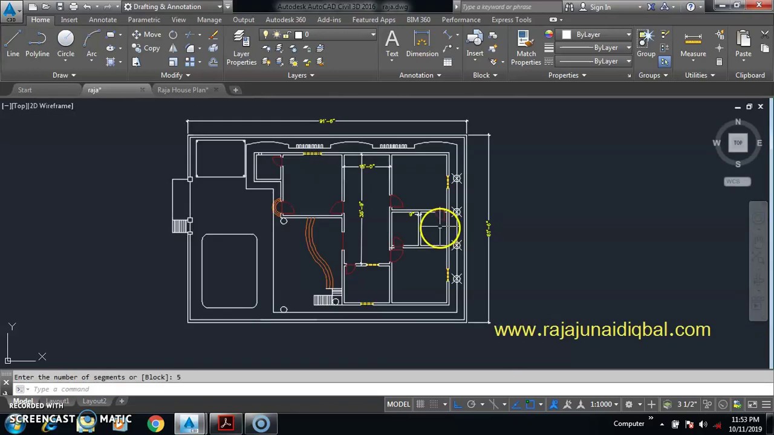The image size is (774, 435).
Task: Select the Offset tool icon
Action: tap(213, 62)
